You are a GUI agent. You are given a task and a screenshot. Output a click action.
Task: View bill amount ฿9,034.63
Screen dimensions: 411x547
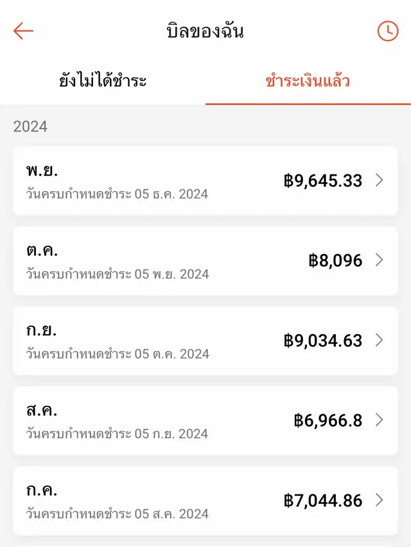pyautogui.click(x=323, y=341)
